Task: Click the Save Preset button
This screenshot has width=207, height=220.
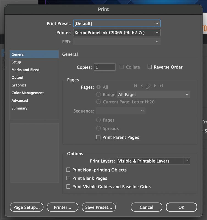Action: coord(99,207)
